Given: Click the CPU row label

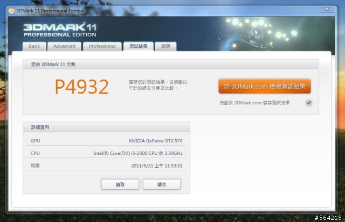Looking at the screenshot, I should [x=35, y=153].
